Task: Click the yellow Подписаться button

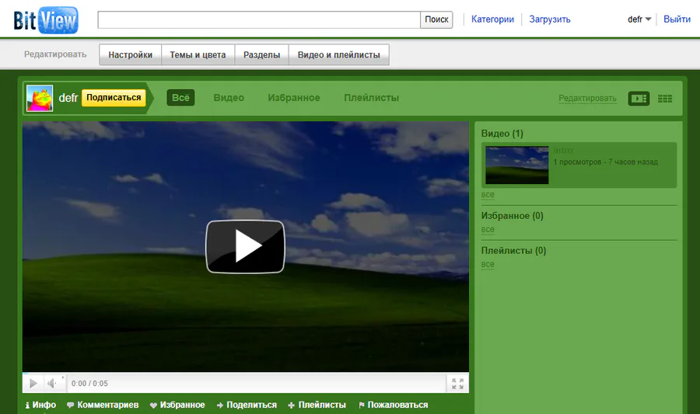Action: [x=114, y=98]
